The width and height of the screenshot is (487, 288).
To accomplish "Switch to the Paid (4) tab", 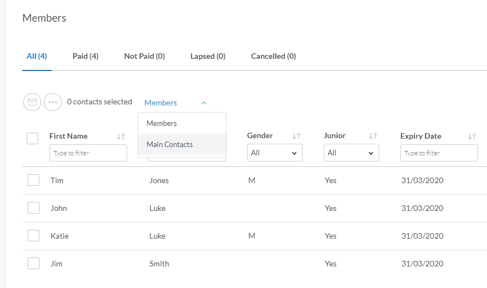I will pos(86,56).
